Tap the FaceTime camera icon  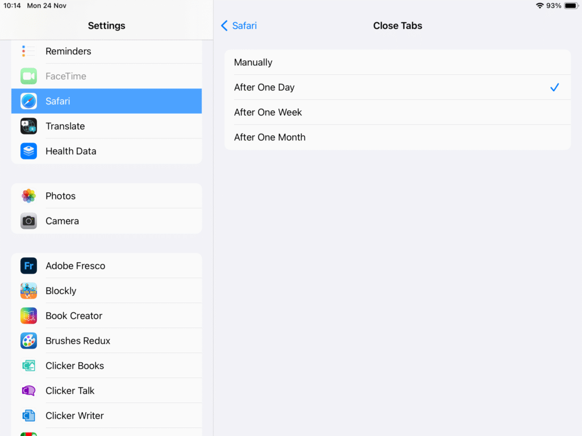coord(28,76)
